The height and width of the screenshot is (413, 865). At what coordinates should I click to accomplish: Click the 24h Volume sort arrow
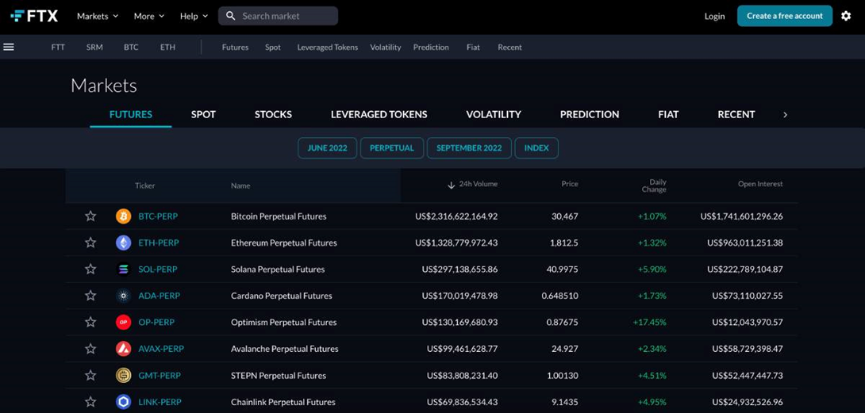click(x=451, y=185)
